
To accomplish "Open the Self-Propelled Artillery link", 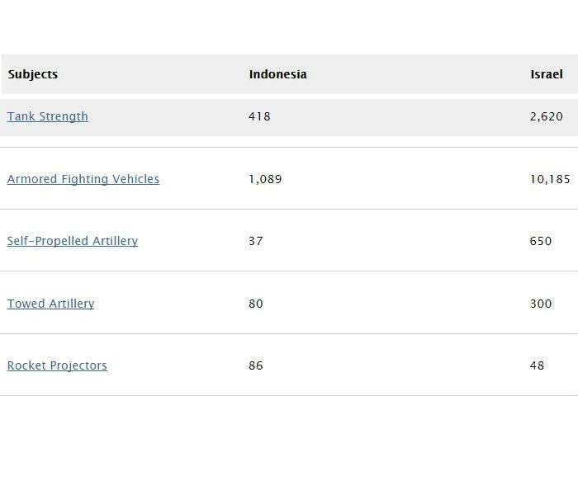I will pos(73,241).
